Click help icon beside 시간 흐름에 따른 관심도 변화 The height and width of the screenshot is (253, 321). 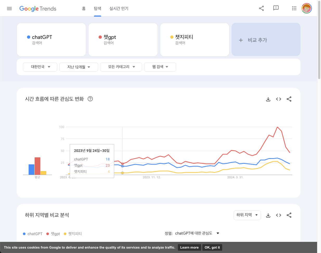click(90, 99)
